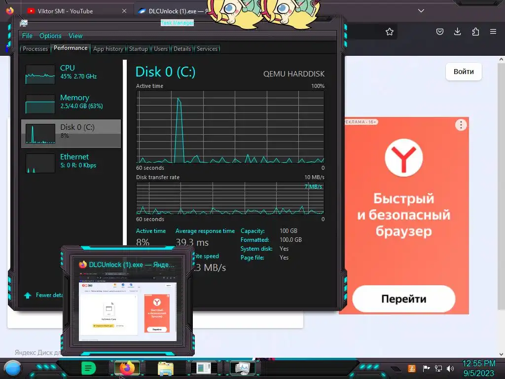This screenshot has width=505, height=379.
Task: Click the Active time disk graph
Action: (x=230, y=127)
